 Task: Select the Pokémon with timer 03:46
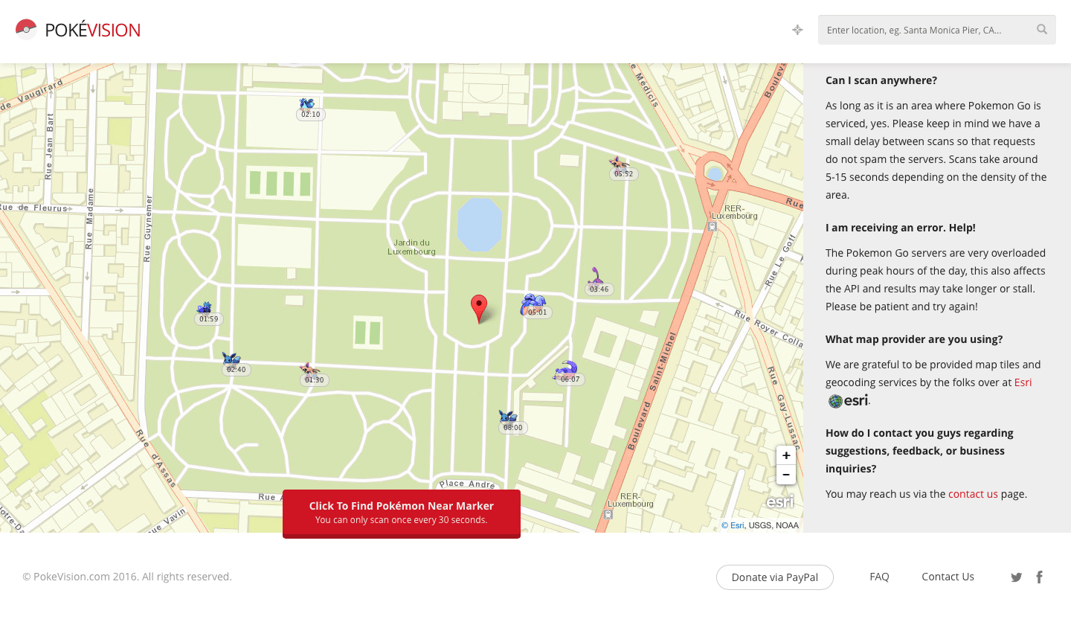point(596,276)
